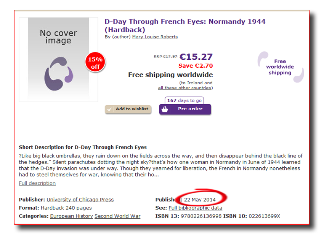Open the D-Day Through French Eyes title link

tap(185, 25)
